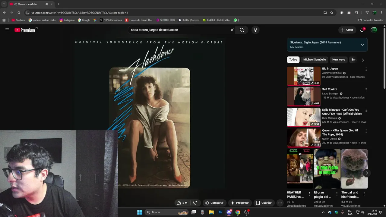This screenshot has width=386, height=217.
Task: Open The cat and his friends short
Action: 354,169
